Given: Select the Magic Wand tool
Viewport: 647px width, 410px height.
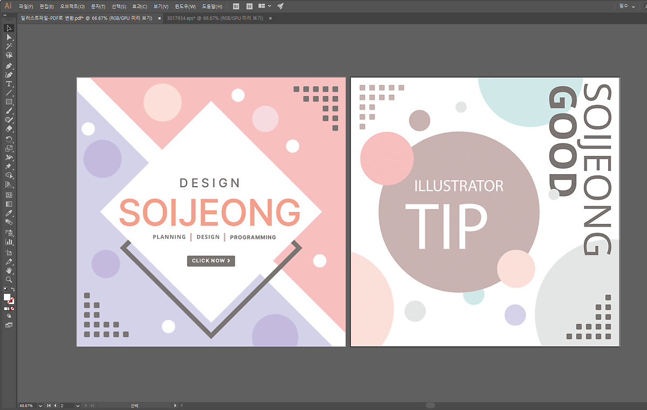Looking at the screenshot, I should point(9,46).
